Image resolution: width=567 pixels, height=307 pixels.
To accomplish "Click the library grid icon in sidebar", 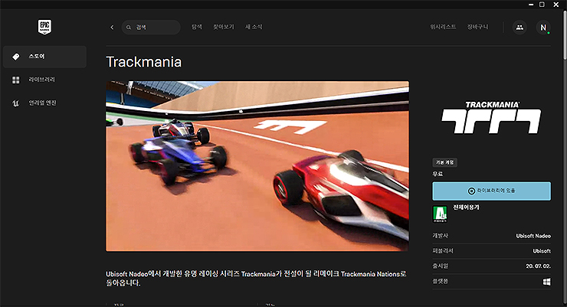I will tap(16, 80).
